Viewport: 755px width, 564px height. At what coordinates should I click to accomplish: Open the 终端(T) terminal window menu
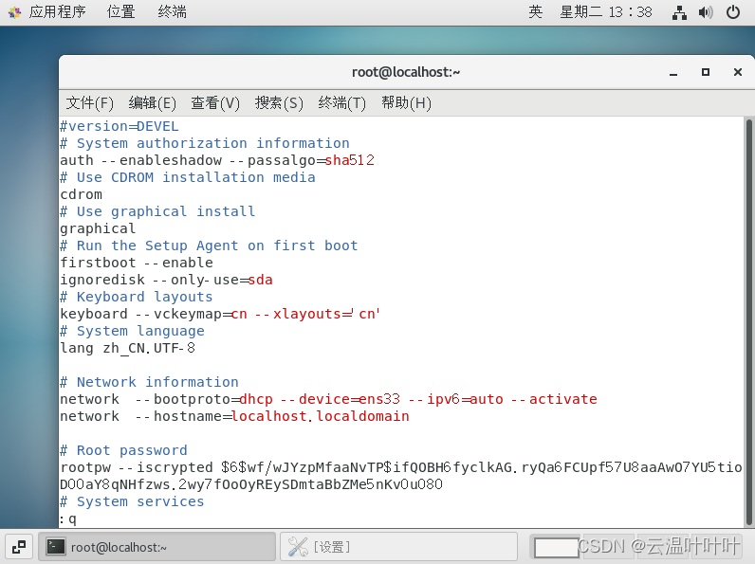(x=341, y=103)
